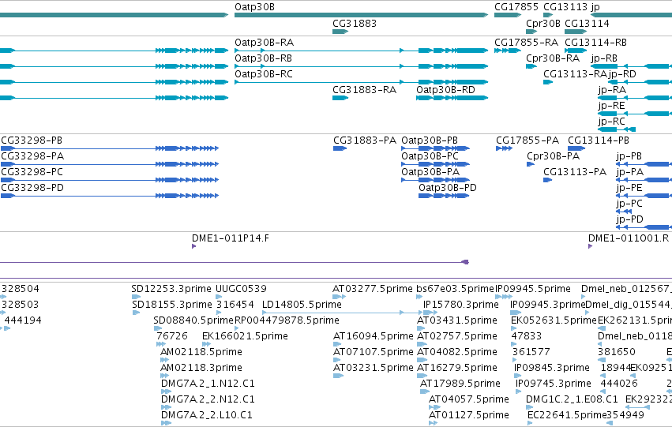Select the AT01127.5prime EST label
Image resolution: width=672 pixels, height=427 pixels.
[469, 416]
